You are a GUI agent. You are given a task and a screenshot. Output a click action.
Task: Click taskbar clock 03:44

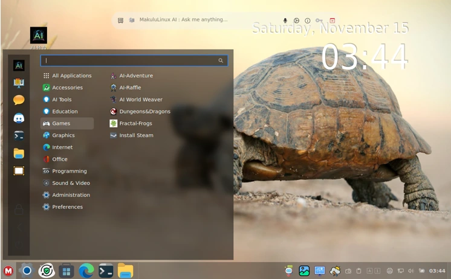click(437, 271)
